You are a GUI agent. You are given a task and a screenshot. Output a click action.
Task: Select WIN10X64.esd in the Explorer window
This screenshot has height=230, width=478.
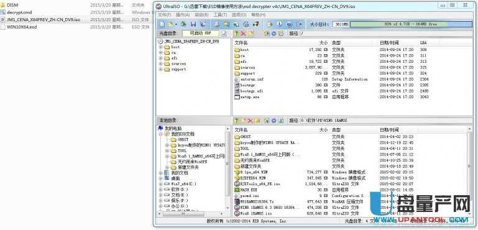click(22, 27)
